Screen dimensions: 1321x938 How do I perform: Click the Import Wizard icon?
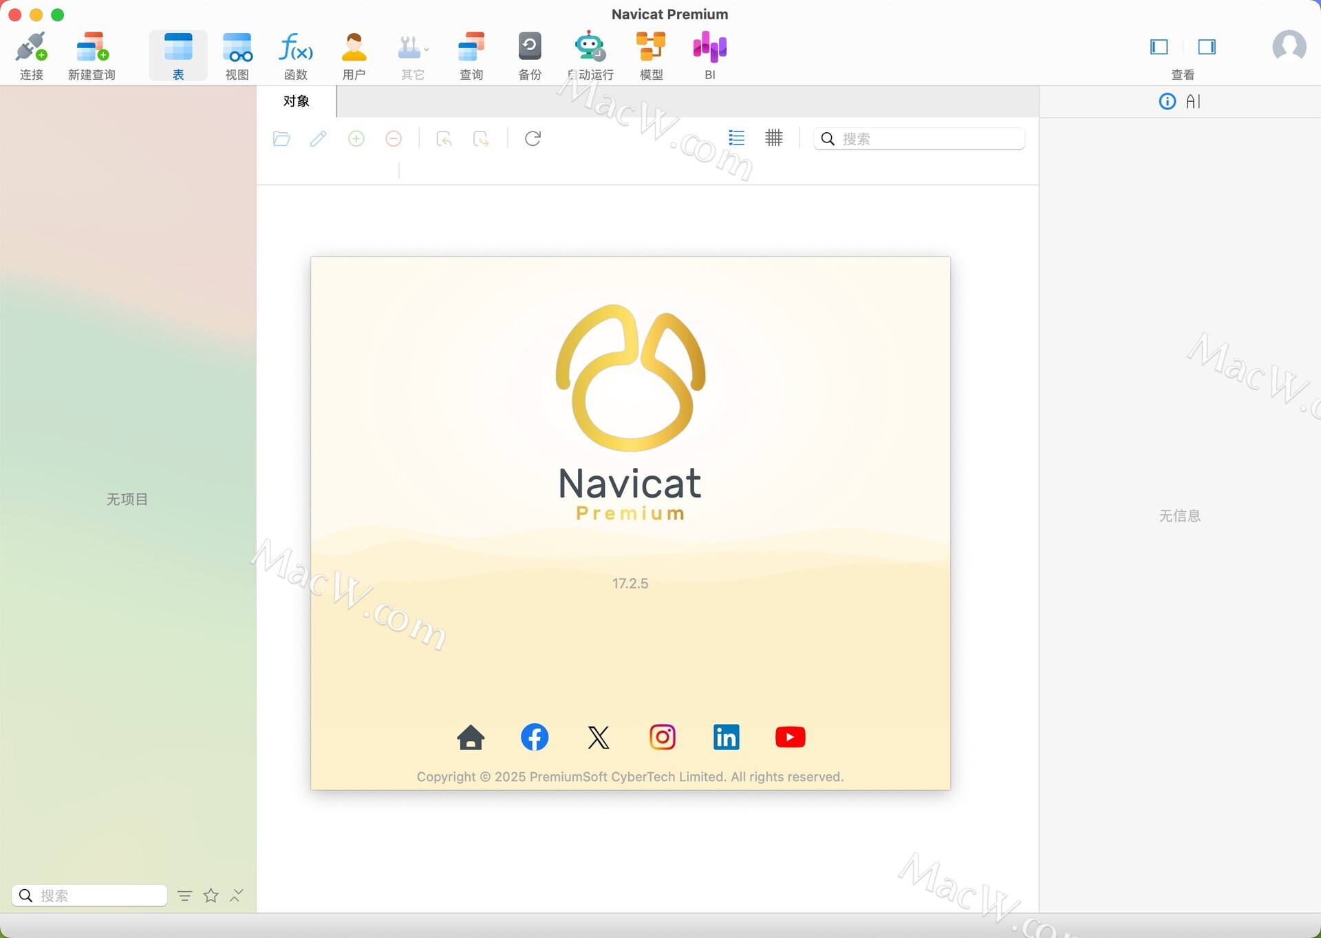[444, 139]
